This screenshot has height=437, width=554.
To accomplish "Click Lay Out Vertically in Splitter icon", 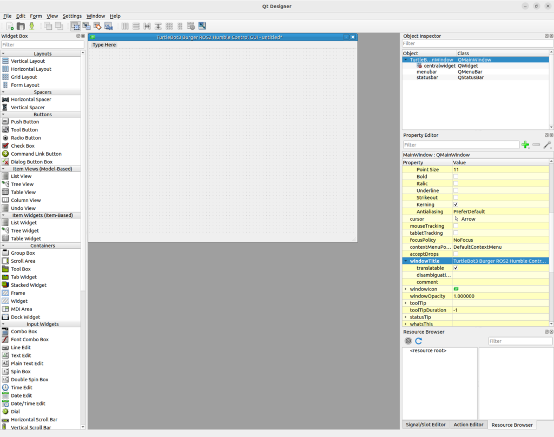I will point(158,26).
